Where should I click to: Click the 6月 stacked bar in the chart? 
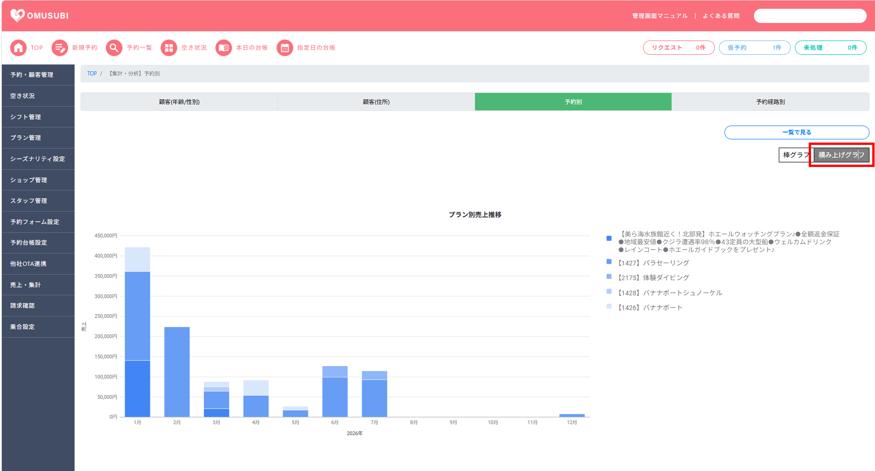pyautogui.click(x=335, y=391)
